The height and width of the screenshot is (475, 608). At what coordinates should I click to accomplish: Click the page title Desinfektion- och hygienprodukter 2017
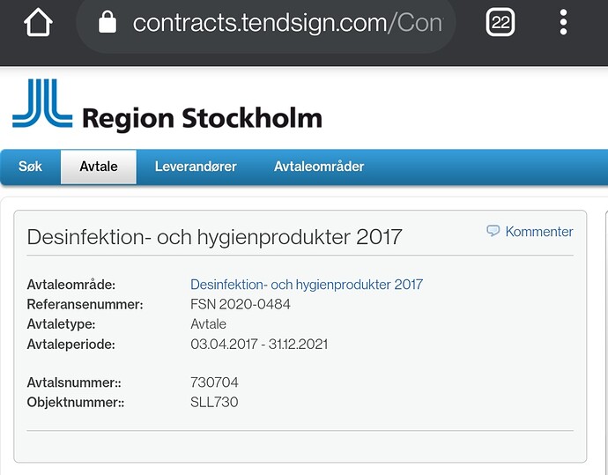(214, 236)
